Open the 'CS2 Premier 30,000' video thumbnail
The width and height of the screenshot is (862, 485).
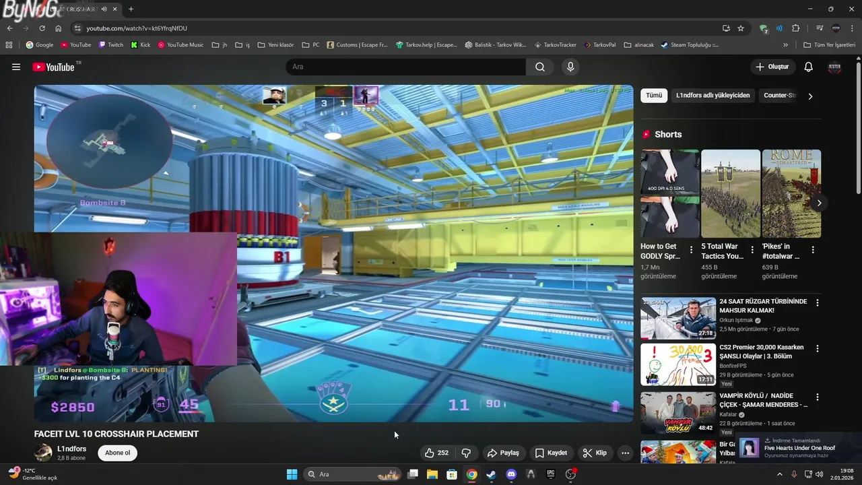678,364
